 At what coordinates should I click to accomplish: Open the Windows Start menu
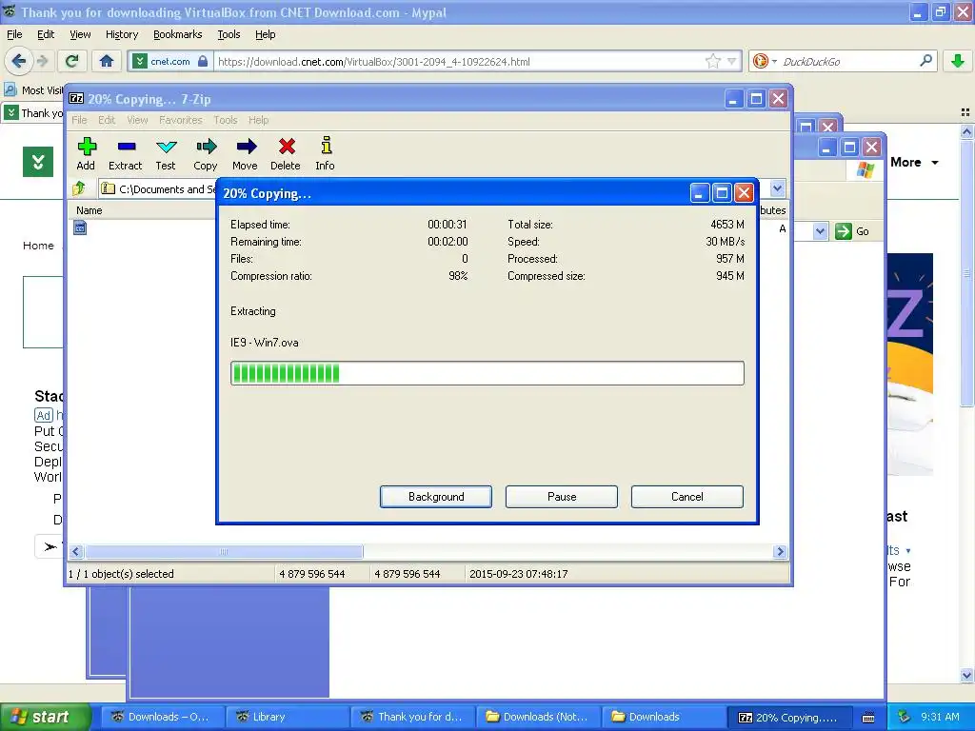46,717
